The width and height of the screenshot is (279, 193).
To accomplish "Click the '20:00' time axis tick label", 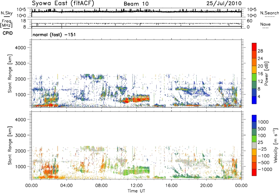I will pos(206,186).
